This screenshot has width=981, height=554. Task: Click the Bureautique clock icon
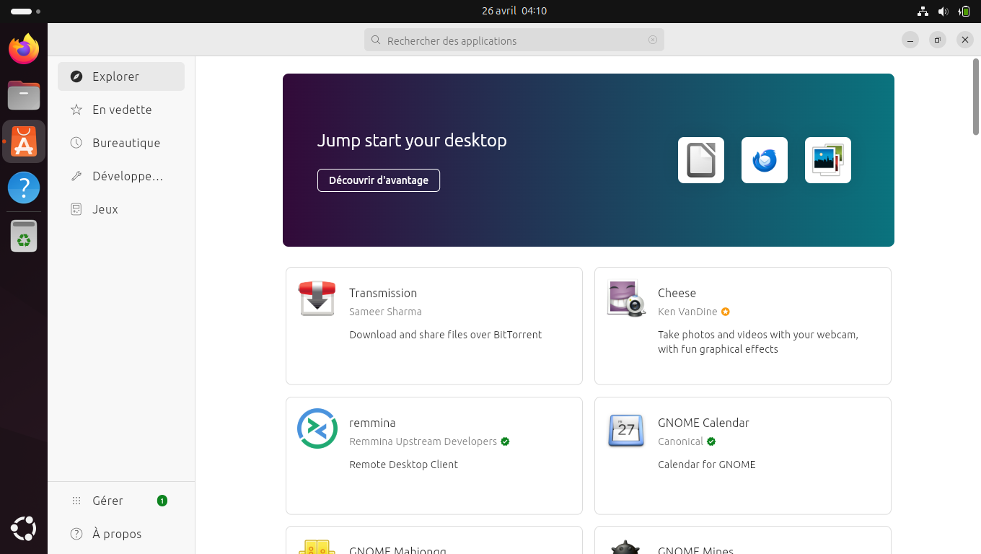(x=76, y=143)
